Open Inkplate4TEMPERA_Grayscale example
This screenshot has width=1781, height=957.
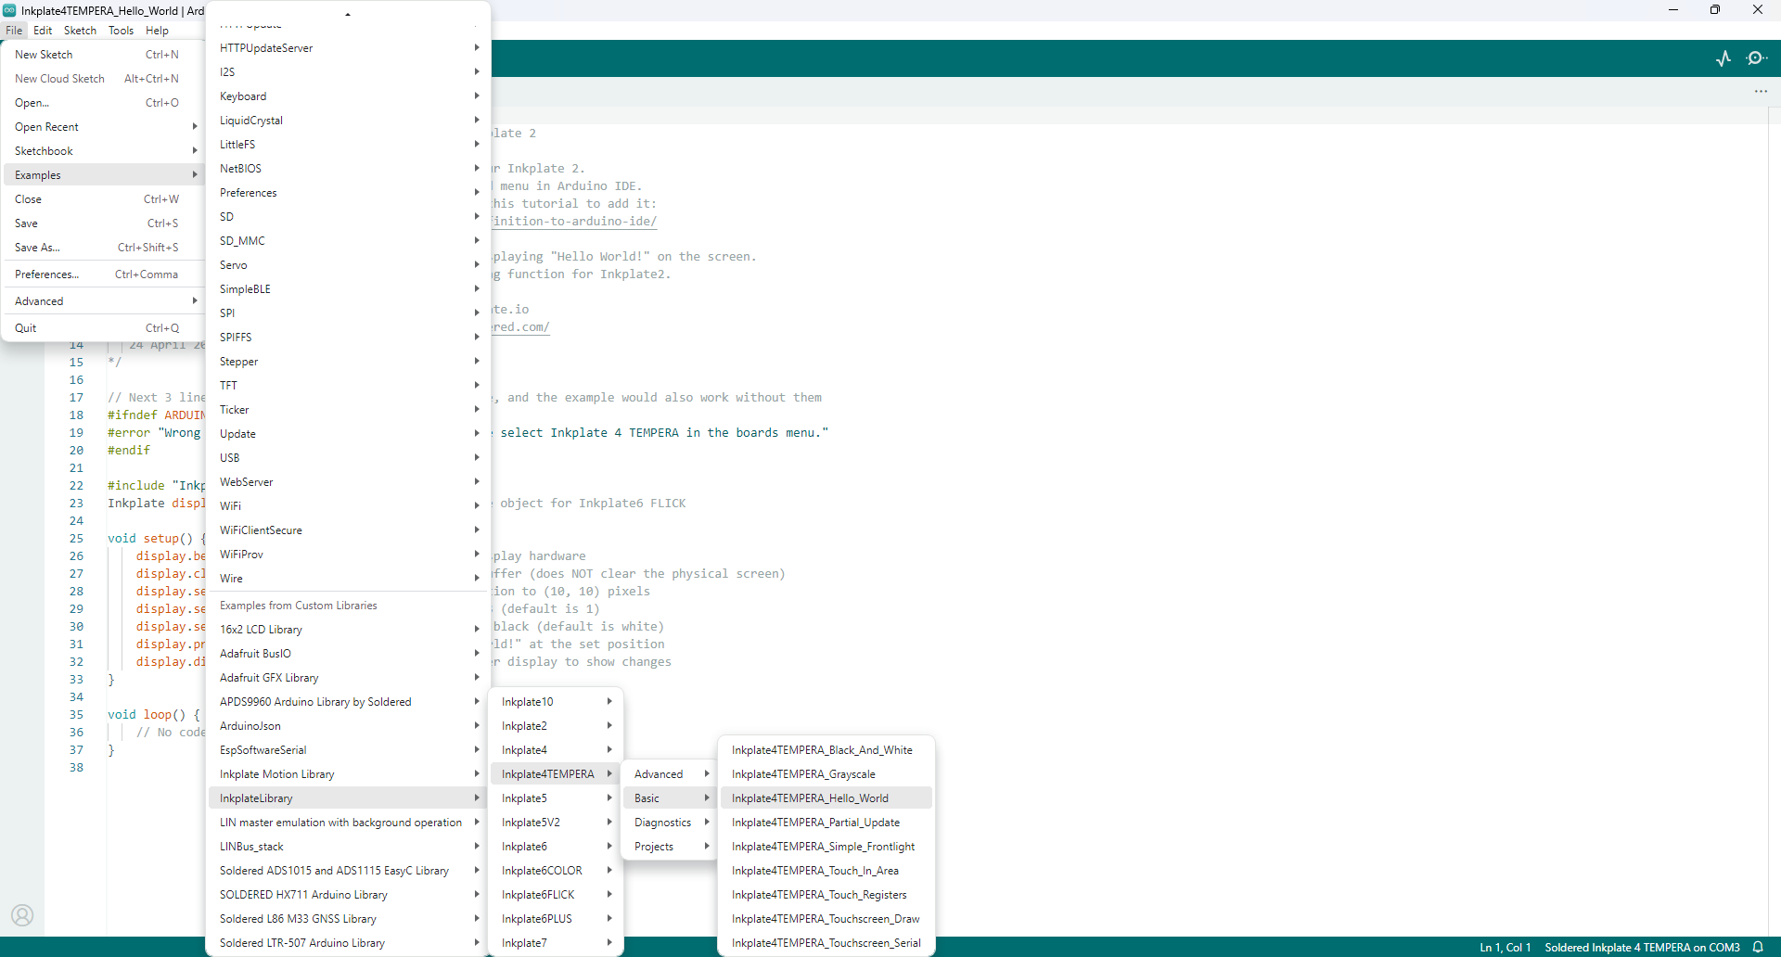point(803,774)
